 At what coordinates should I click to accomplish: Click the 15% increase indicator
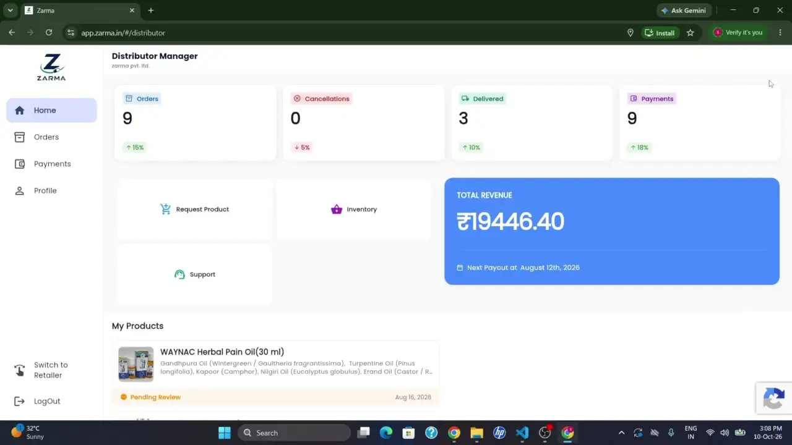click(135, 147)
